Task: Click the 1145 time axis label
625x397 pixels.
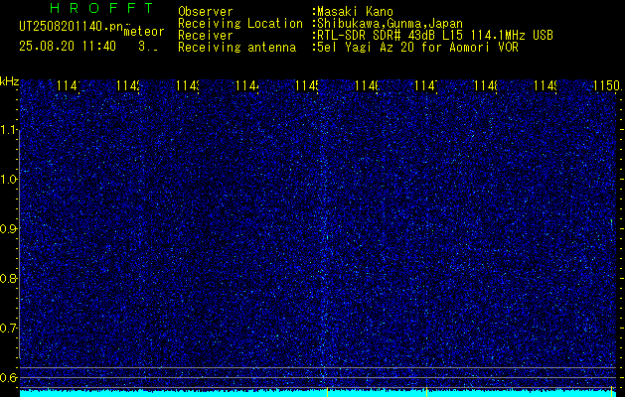Action: coord(306,85)
